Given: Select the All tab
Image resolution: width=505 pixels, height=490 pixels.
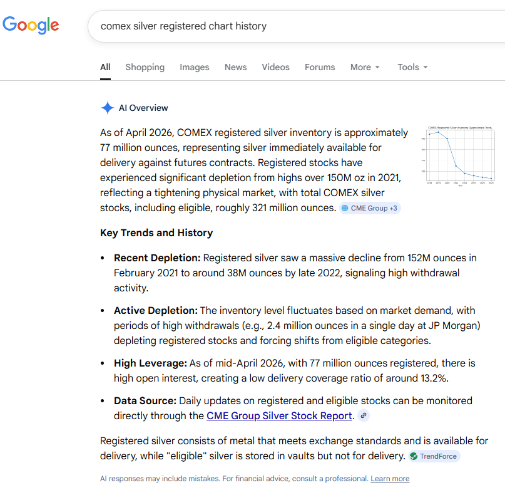Looking at the screenshot, I should (105, 67).
